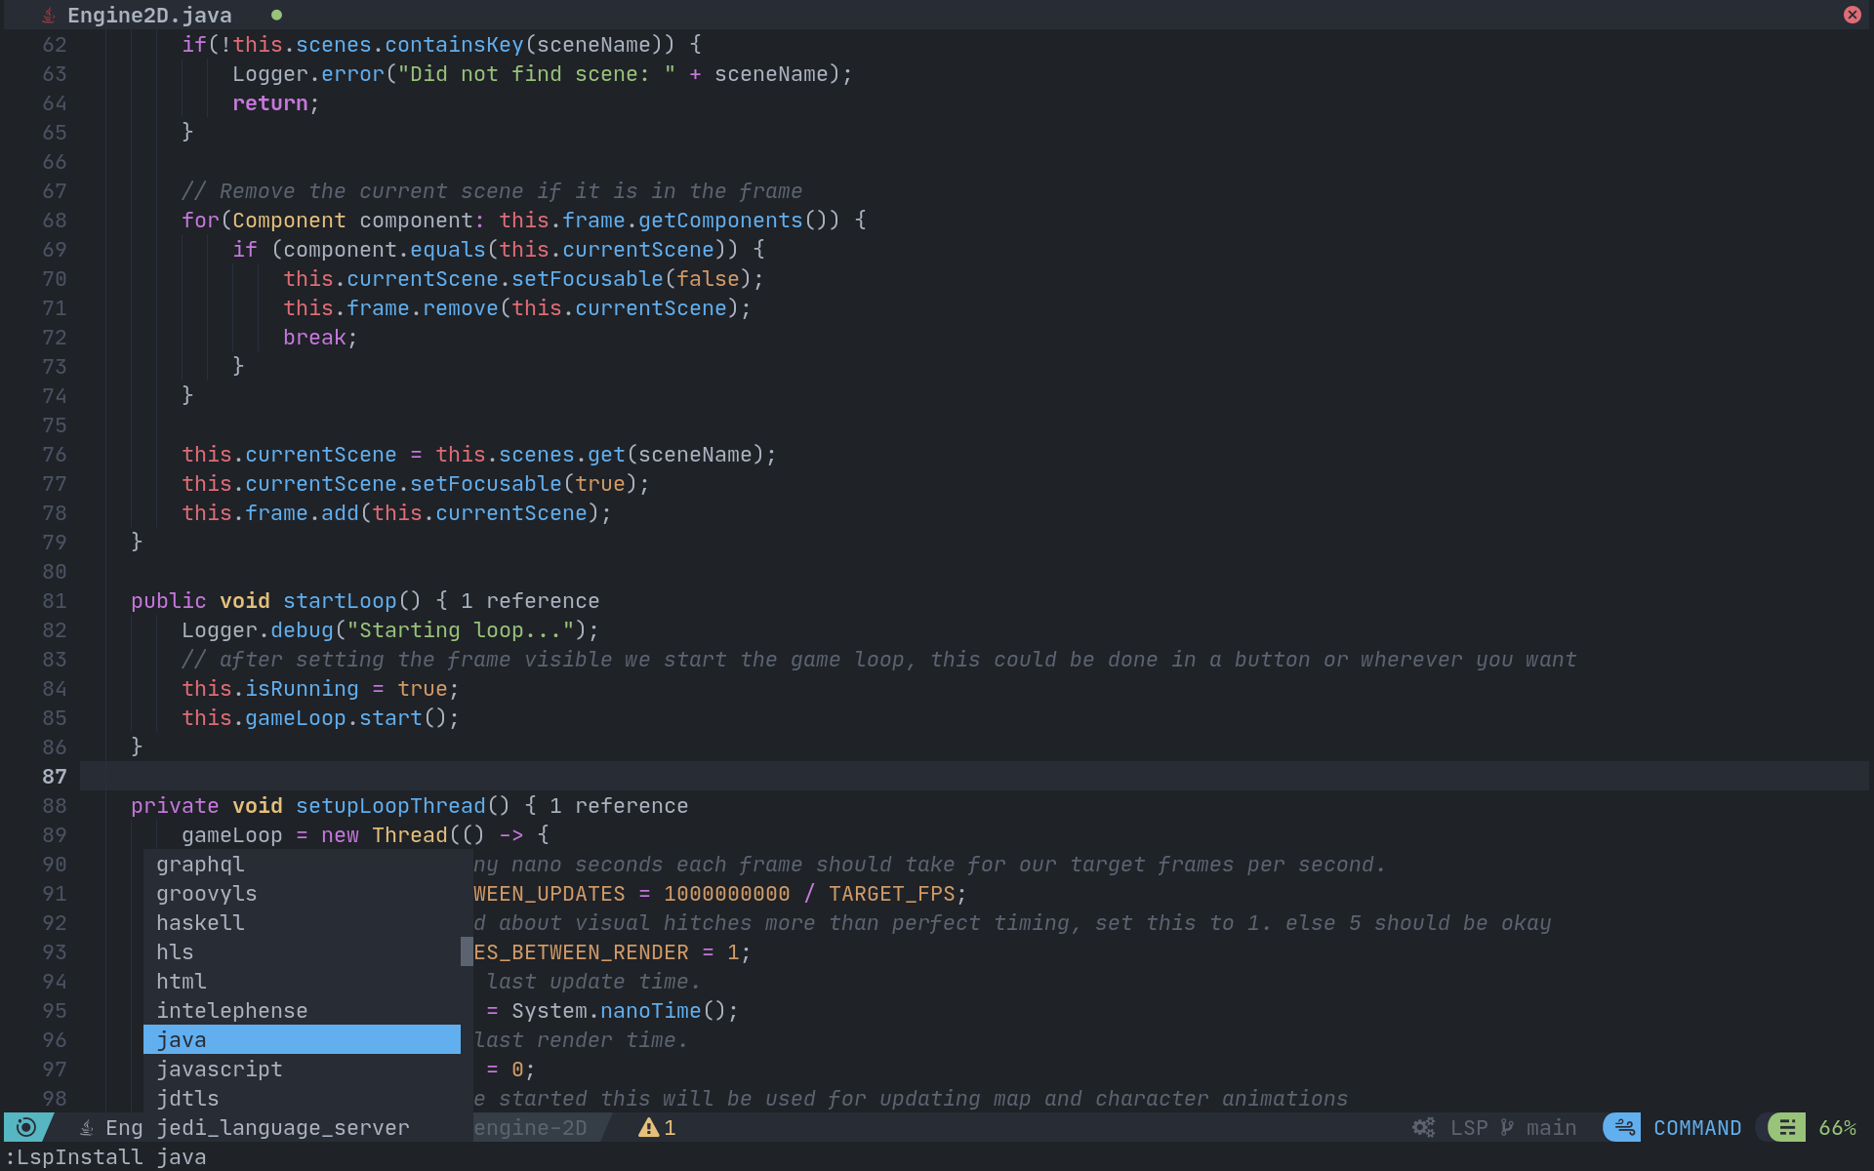Click the Java file icon in the tab
Screen dimensions: 1874x1171
pyautogui.click(x=48, y=16)
